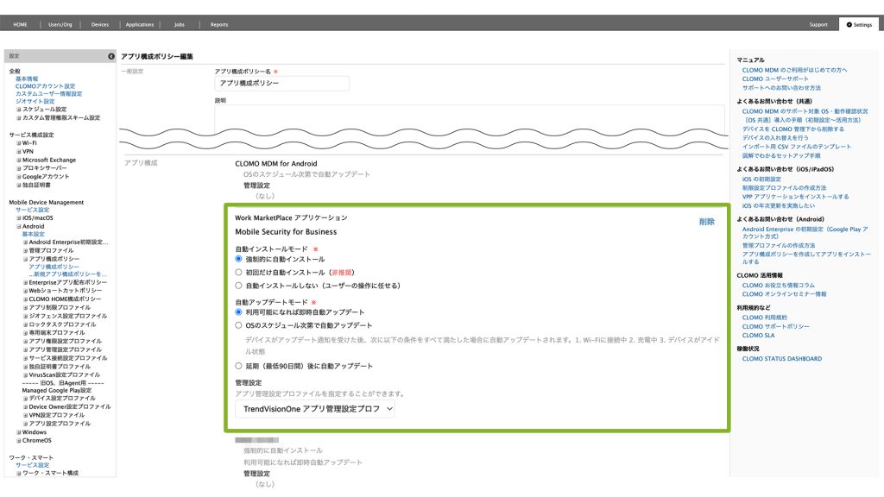Expand the Windows tree plus icon
The height and width of the screenshot is (497, 884).
[x=18, y=432]
